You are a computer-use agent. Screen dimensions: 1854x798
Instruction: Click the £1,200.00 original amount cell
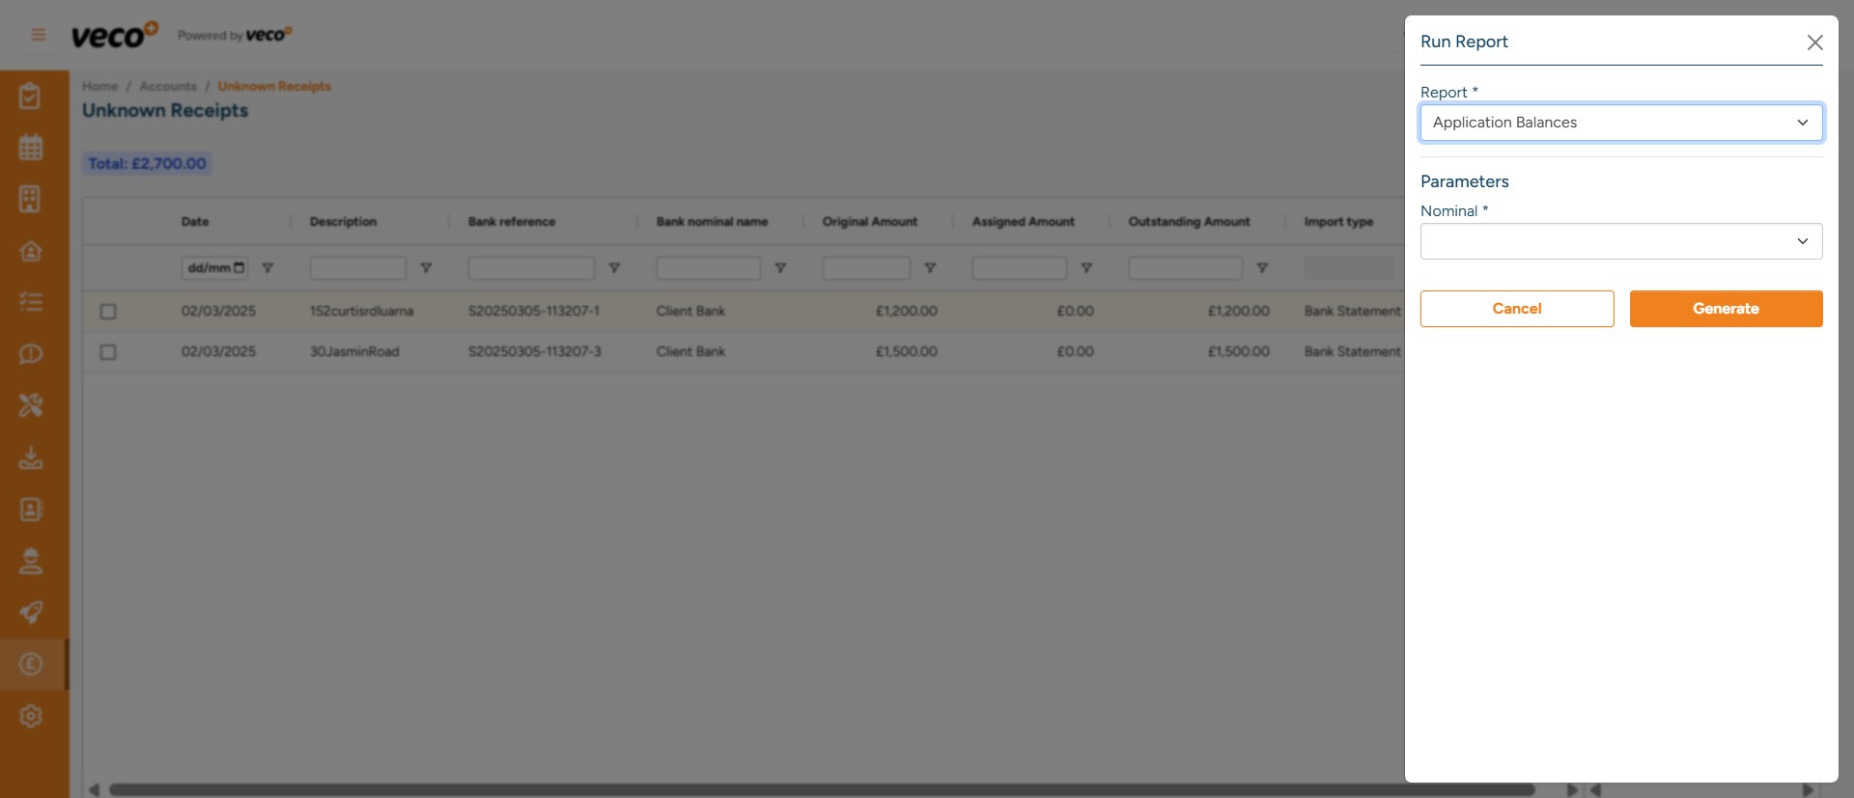907,311
